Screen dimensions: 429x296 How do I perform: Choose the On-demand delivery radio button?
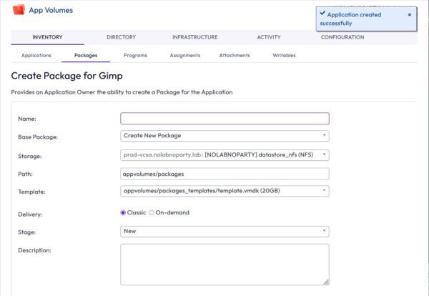152,212
